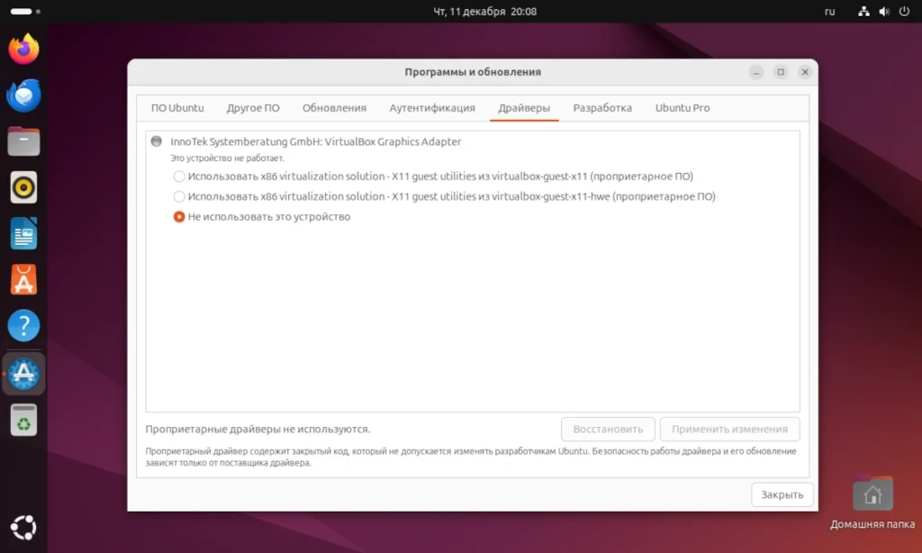
Task: Click the volume icon in top bar
Action: pos(884,11)
